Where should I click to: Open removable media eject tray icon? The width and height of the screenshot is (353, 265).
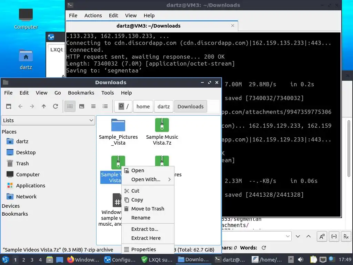pyautogui.click(x=291, y=260)
